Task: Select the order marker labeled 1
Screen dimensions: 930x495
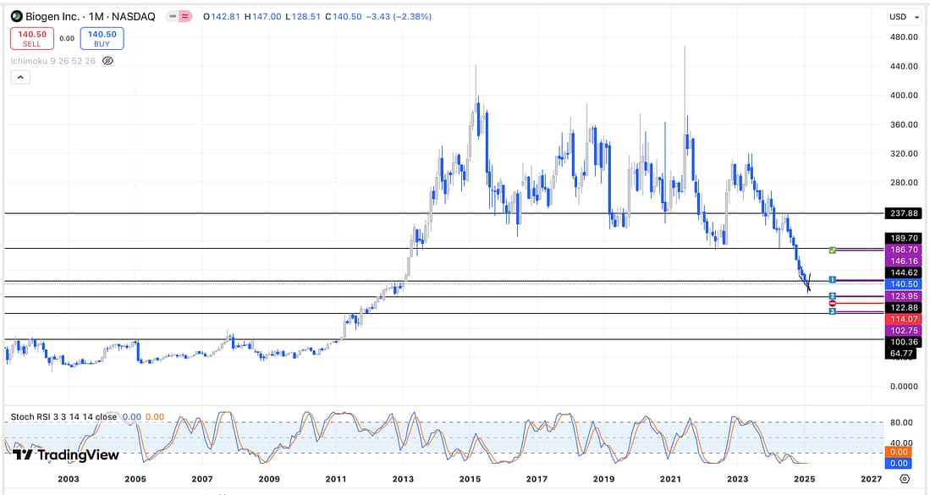Action: (833, 279)
